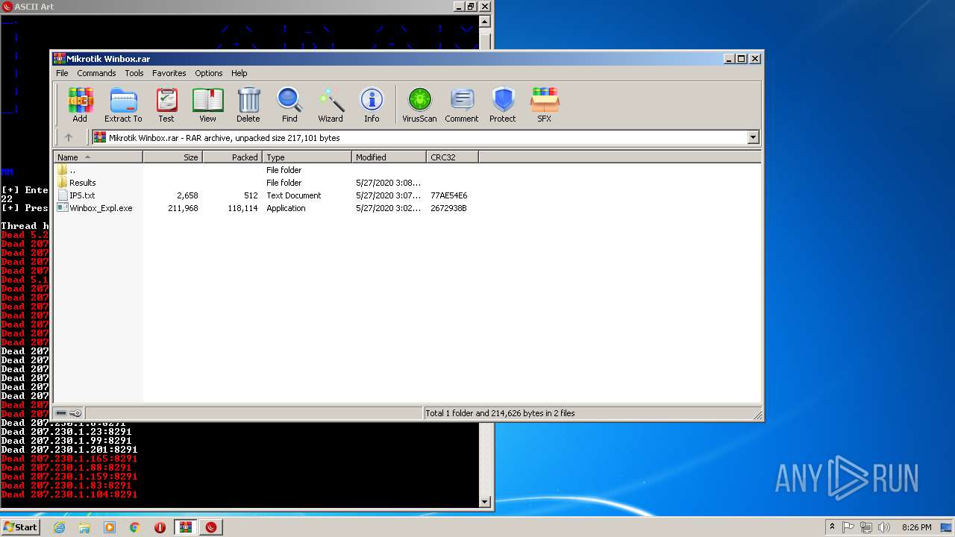Click the Application type cell
955x537 pixels.
coord(286,208)
